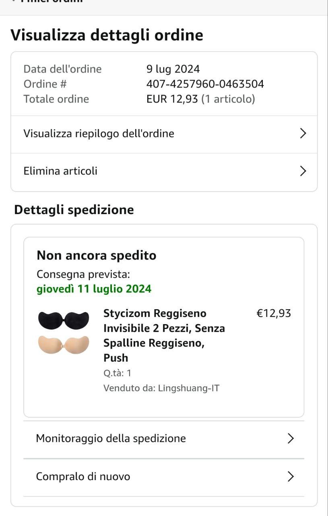Click the green delivery date giovedì 11 luglio

(x=94, y=289)
